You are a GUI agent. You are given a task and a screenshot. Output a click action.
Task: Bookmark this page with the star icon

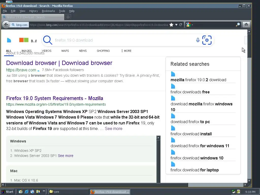point(171,25)
